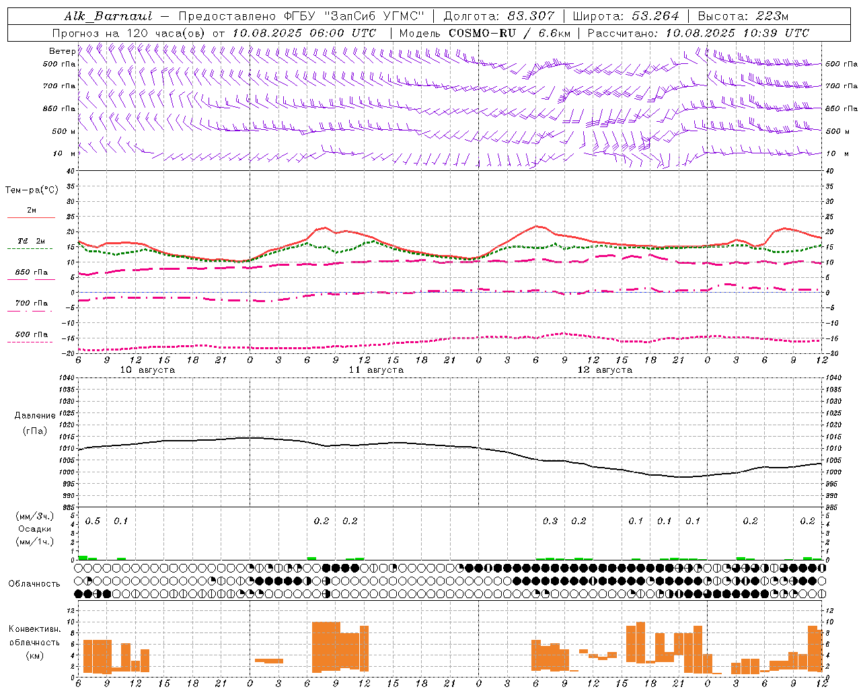861x689 pixels.
Task: Click the 0.3 precipitation value
Action: point(550,521)
